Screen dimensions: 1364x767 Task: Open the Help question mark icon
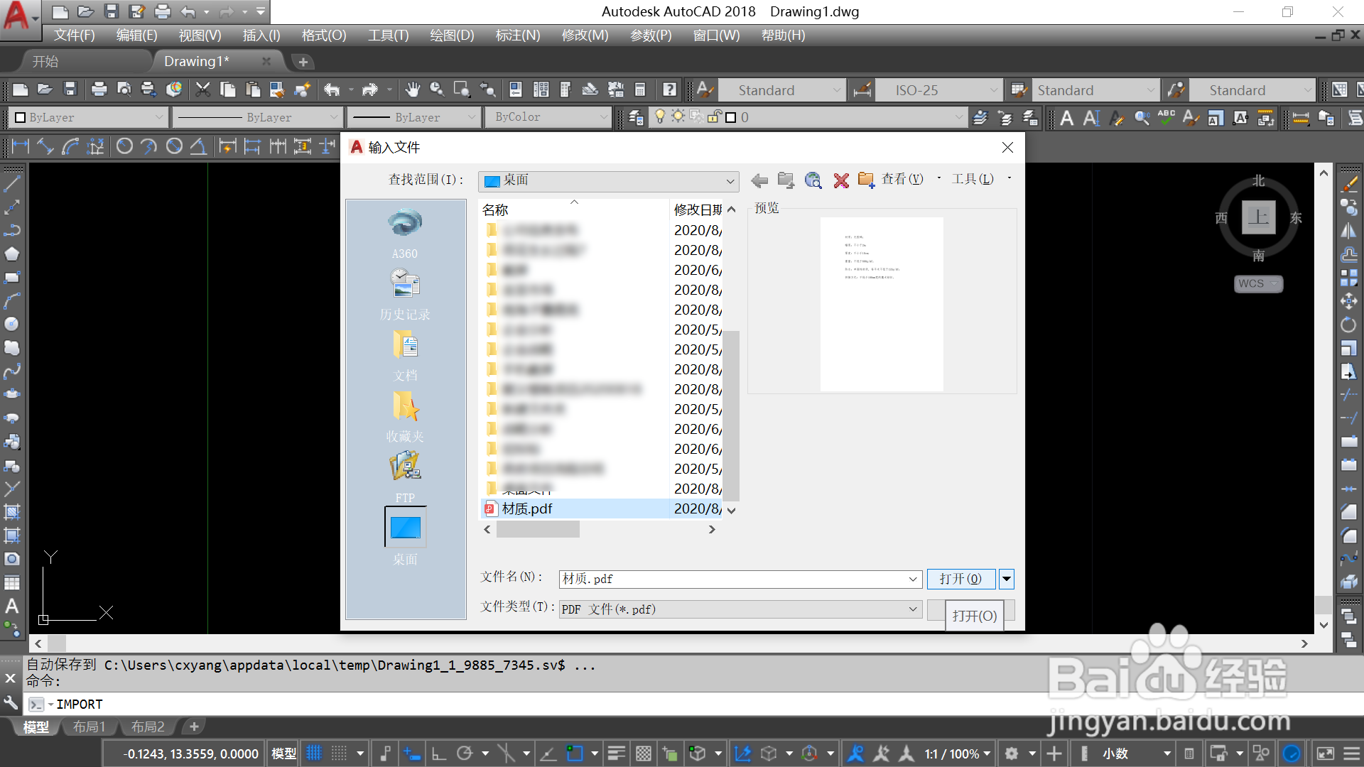[669, 89]
